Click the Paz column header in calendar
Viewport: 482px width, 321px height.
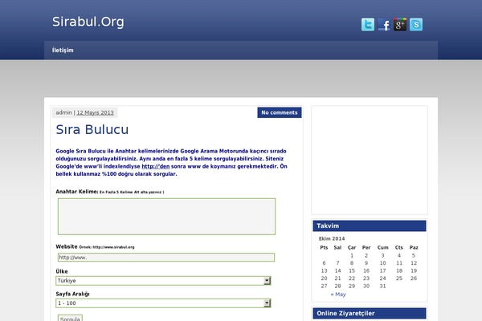[x=414, y=247]
